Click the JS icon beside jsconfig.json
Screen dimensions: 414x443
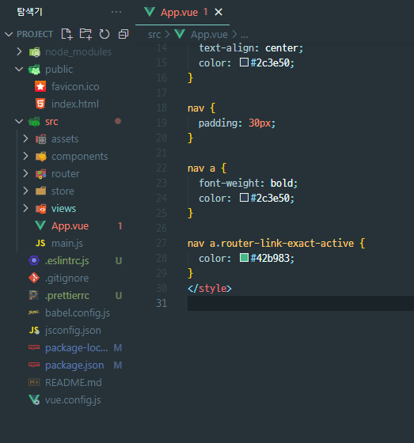click(34, 331)
